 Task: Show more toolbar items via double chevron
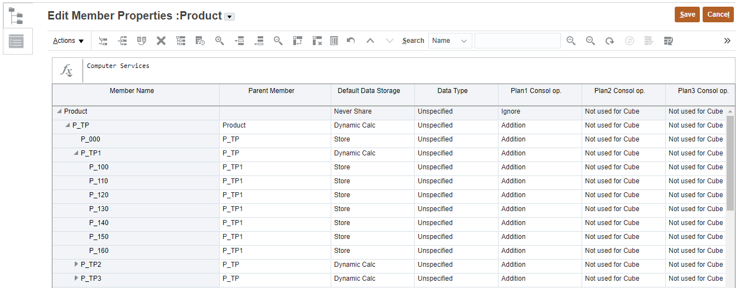tap(727, 41)
